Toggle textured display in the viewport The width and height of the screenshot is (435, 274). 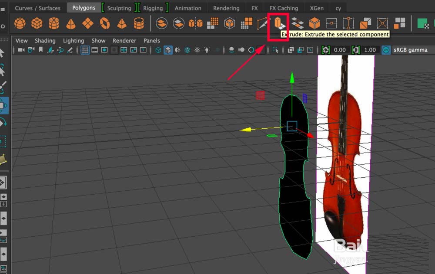pos(197,50)
